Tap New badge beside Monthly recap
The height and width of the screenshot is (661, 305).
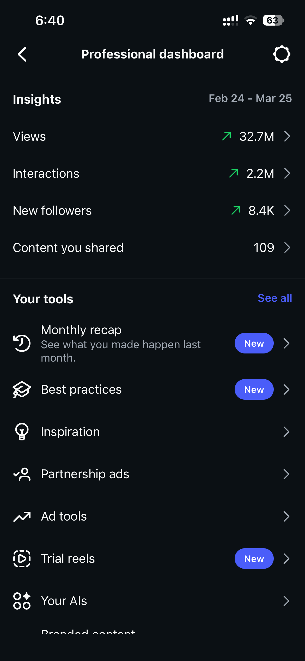coord(254,343)
